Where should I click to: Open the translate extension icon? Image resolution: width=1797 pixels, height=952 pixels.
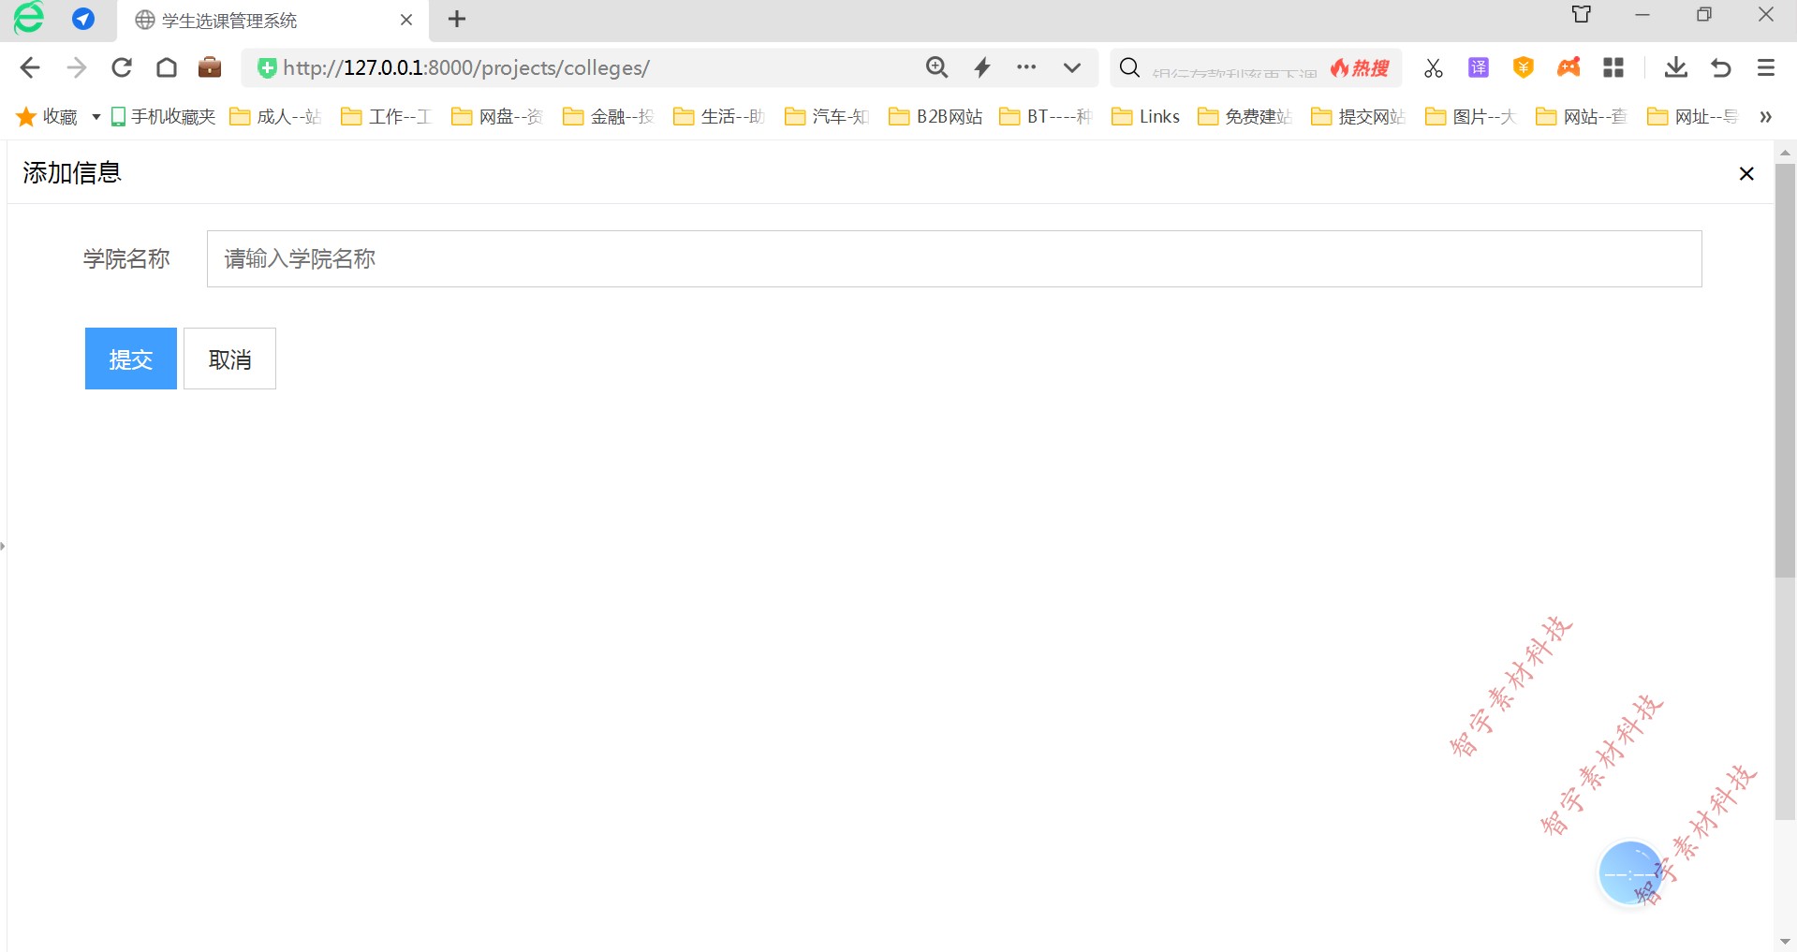pos(1478,67)
